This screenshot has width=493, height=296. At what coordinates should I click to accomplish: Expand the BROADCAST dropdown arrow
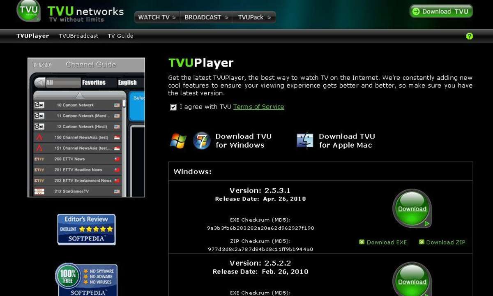tap(226, 17)
